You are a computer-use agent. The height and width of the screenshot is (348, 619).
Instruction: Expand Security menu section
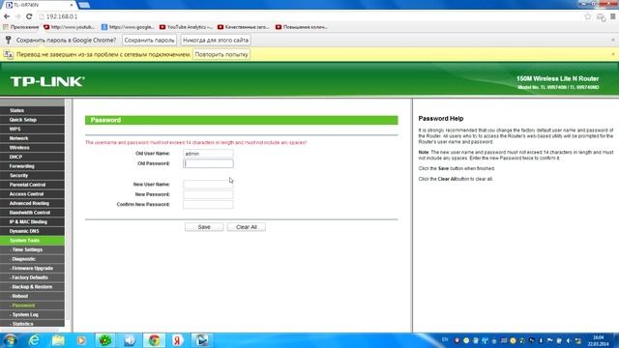32,176
